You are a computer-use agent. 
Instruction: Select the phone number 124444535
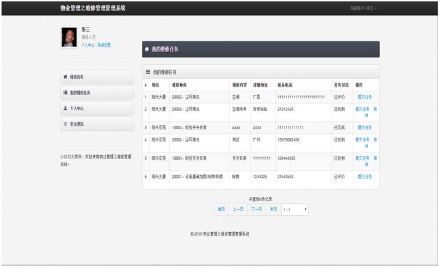point(286,158)
